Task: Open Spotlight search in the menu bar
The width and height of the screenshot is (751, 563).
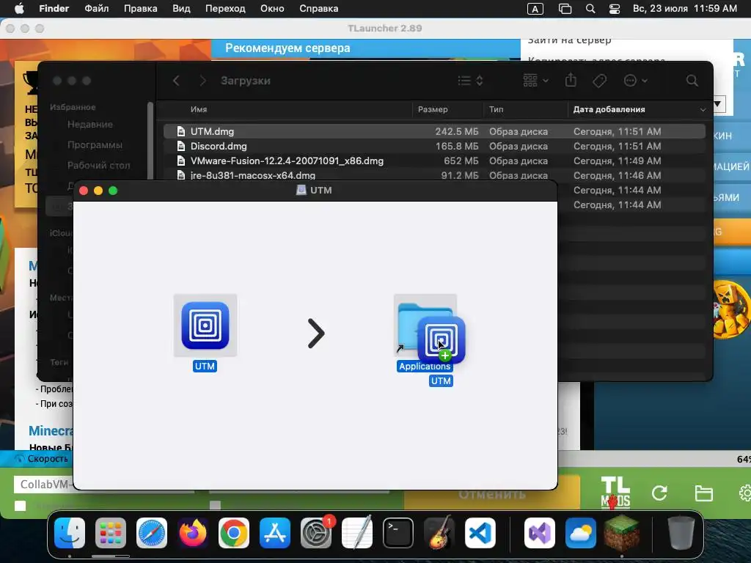Action: tap(590, 9)
